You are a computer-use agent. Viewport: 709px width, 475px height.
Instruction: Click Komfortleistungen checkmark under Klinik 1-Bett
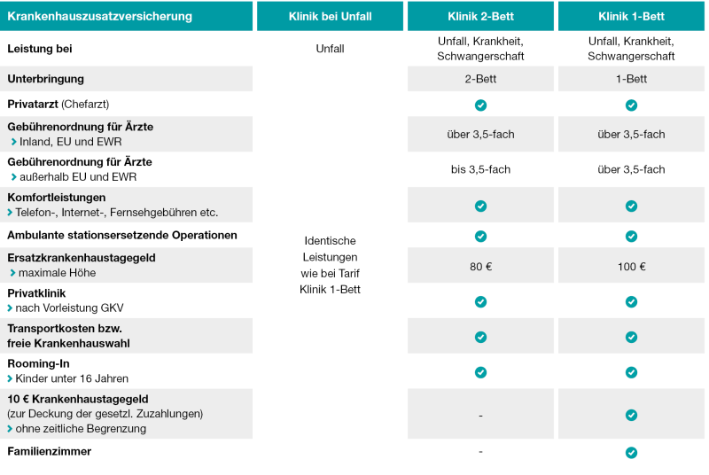tap(631, 206)
